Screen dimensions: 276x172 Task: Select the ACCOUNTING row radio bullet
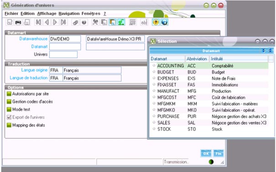coord(154,65)
